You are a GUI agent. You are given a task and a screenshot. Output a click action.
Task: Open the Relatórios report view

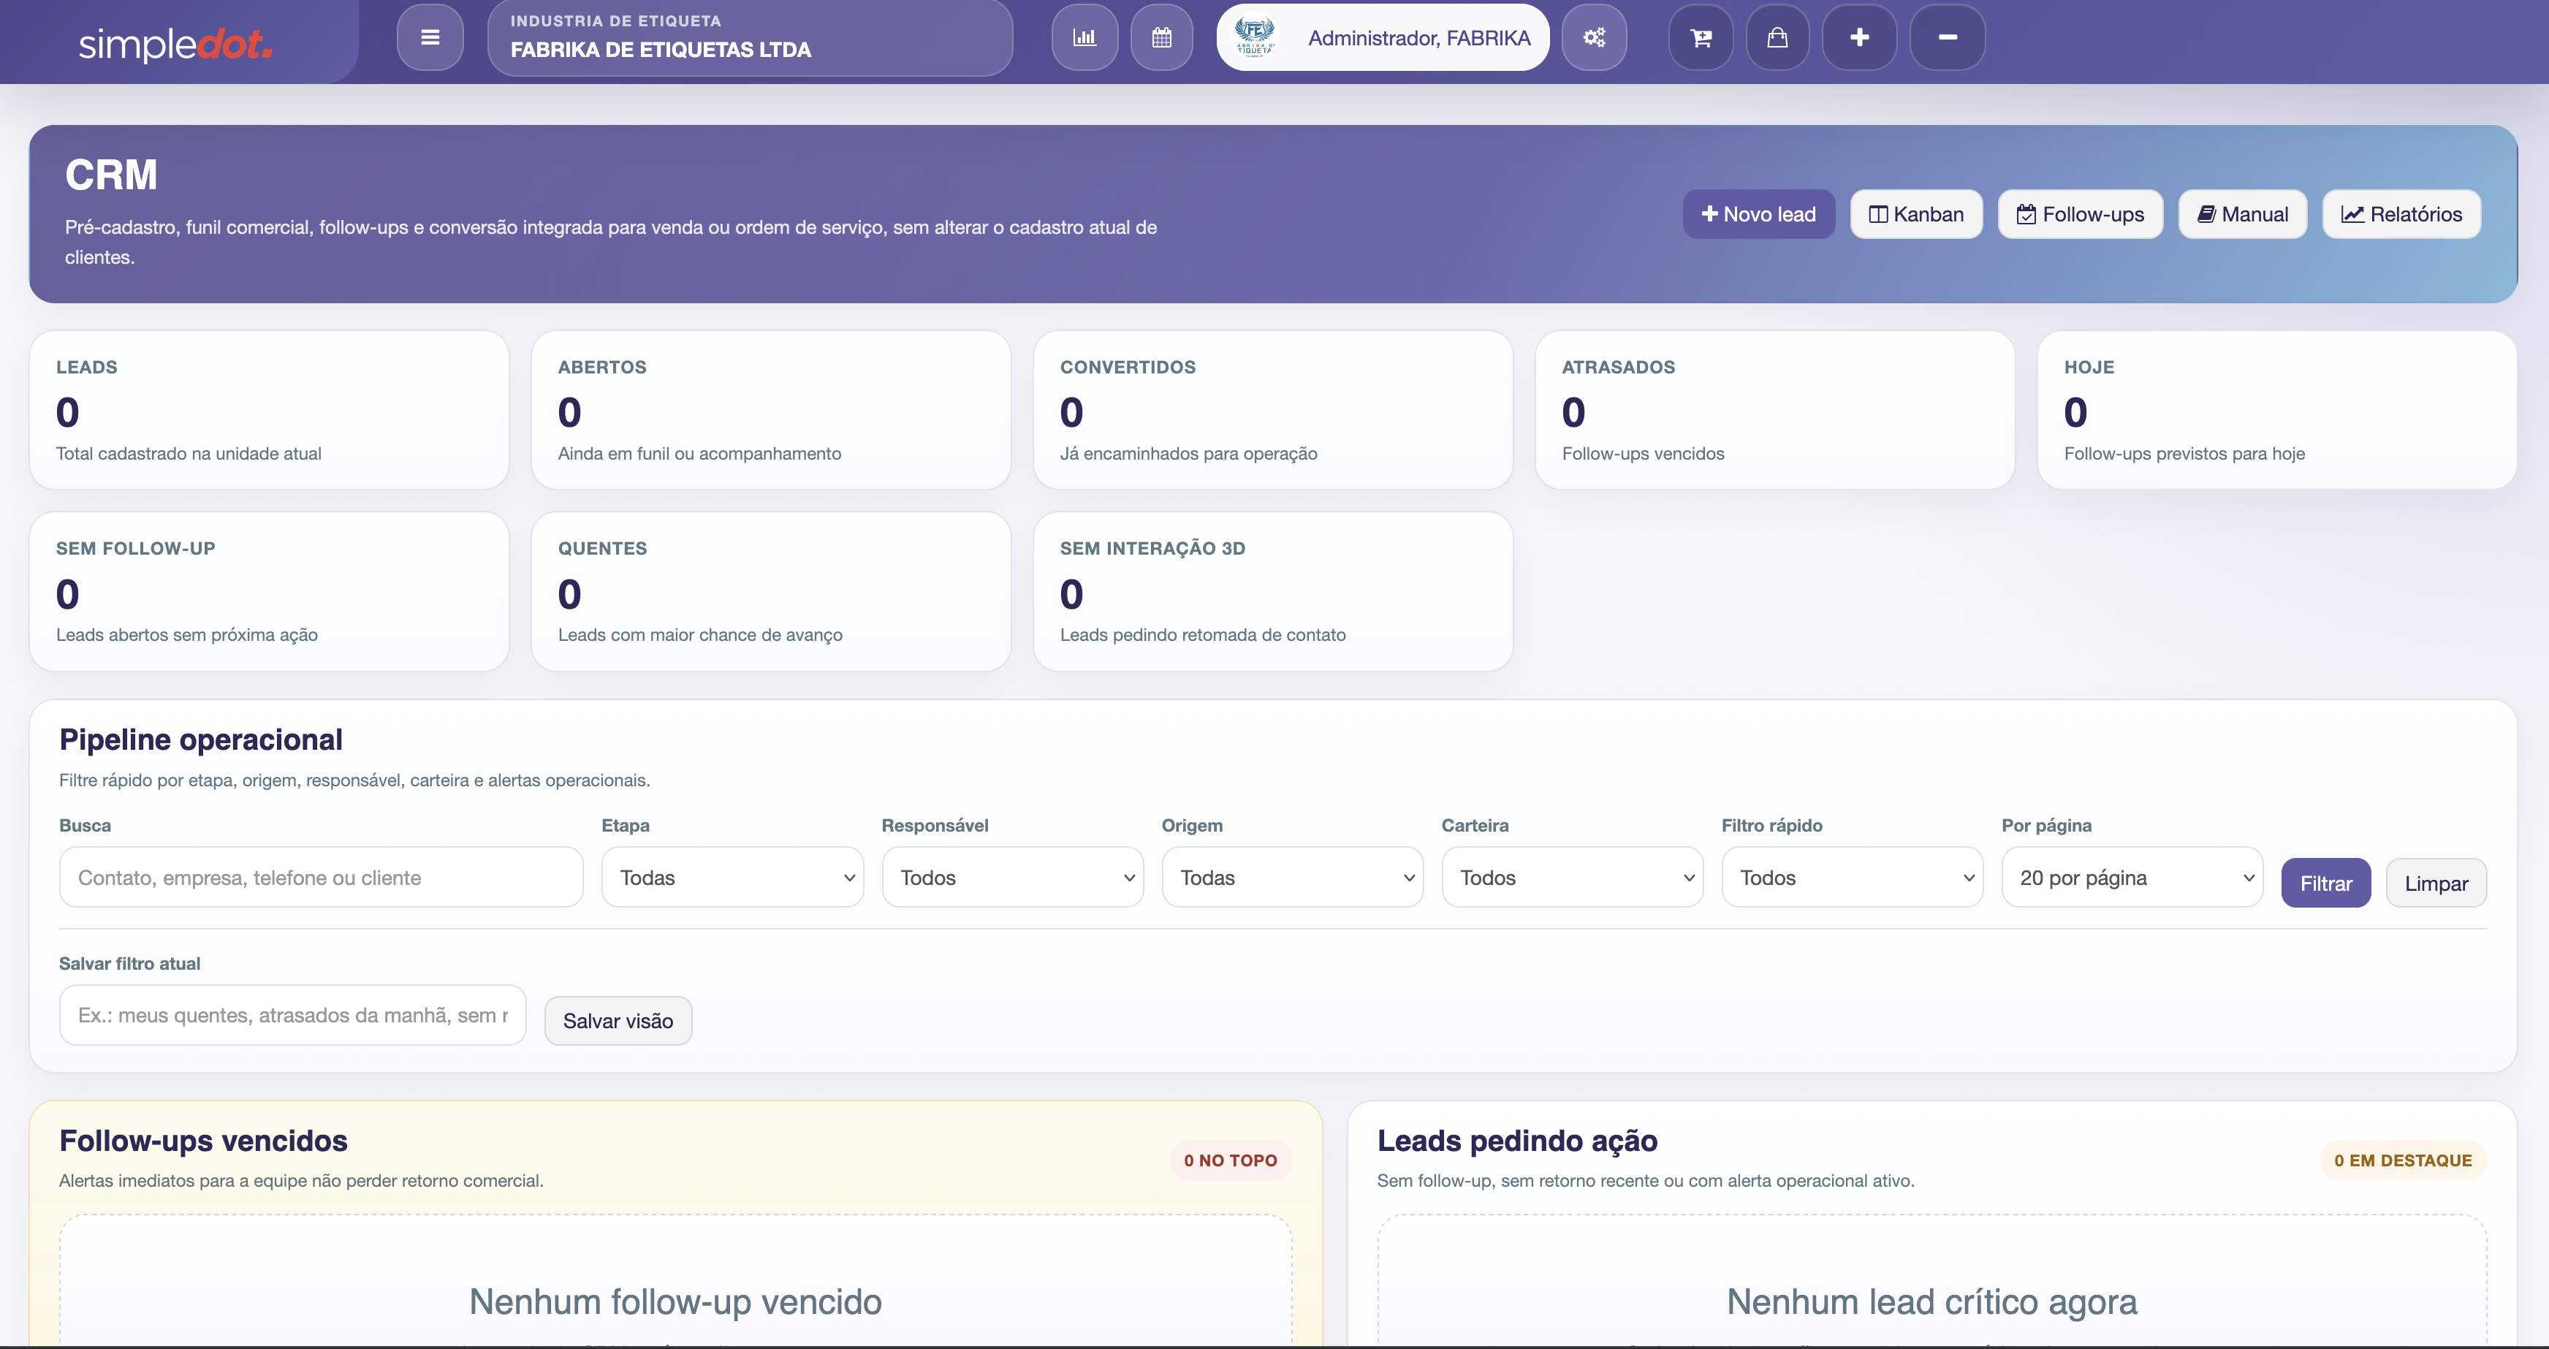2401,214
